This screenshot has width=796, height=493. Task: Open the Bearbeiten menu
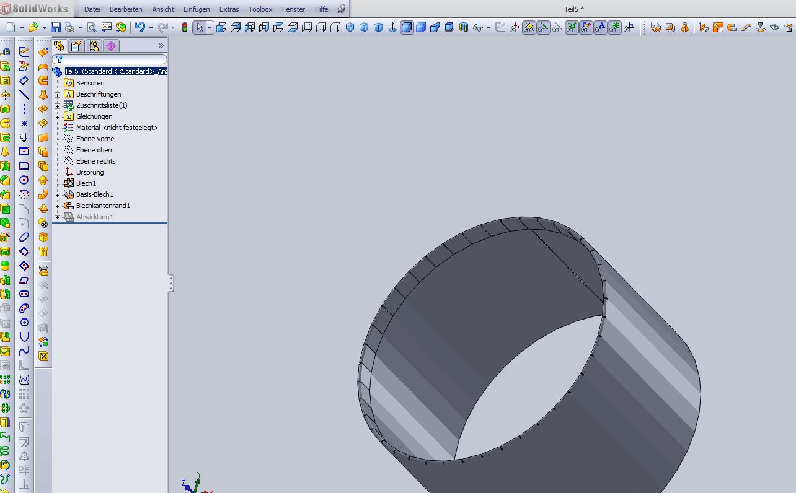(x=126, y=9)
